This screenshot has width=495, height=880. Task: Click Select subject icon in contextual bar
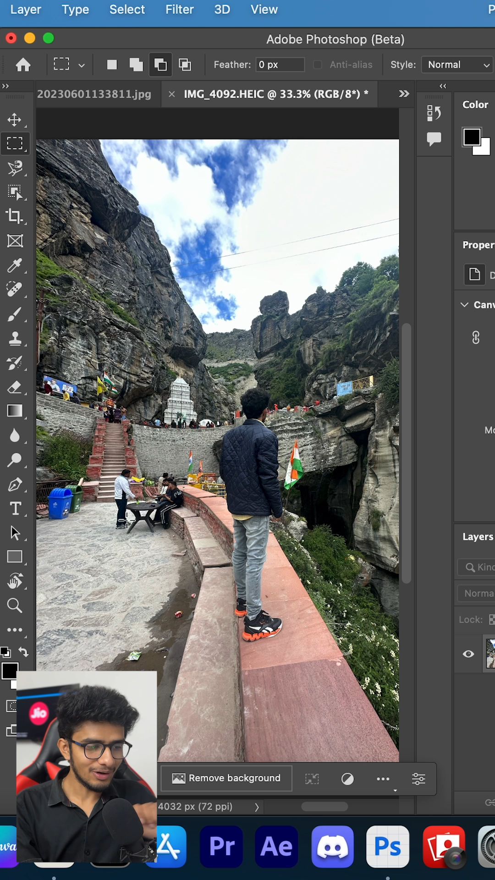tap(312, 779)
